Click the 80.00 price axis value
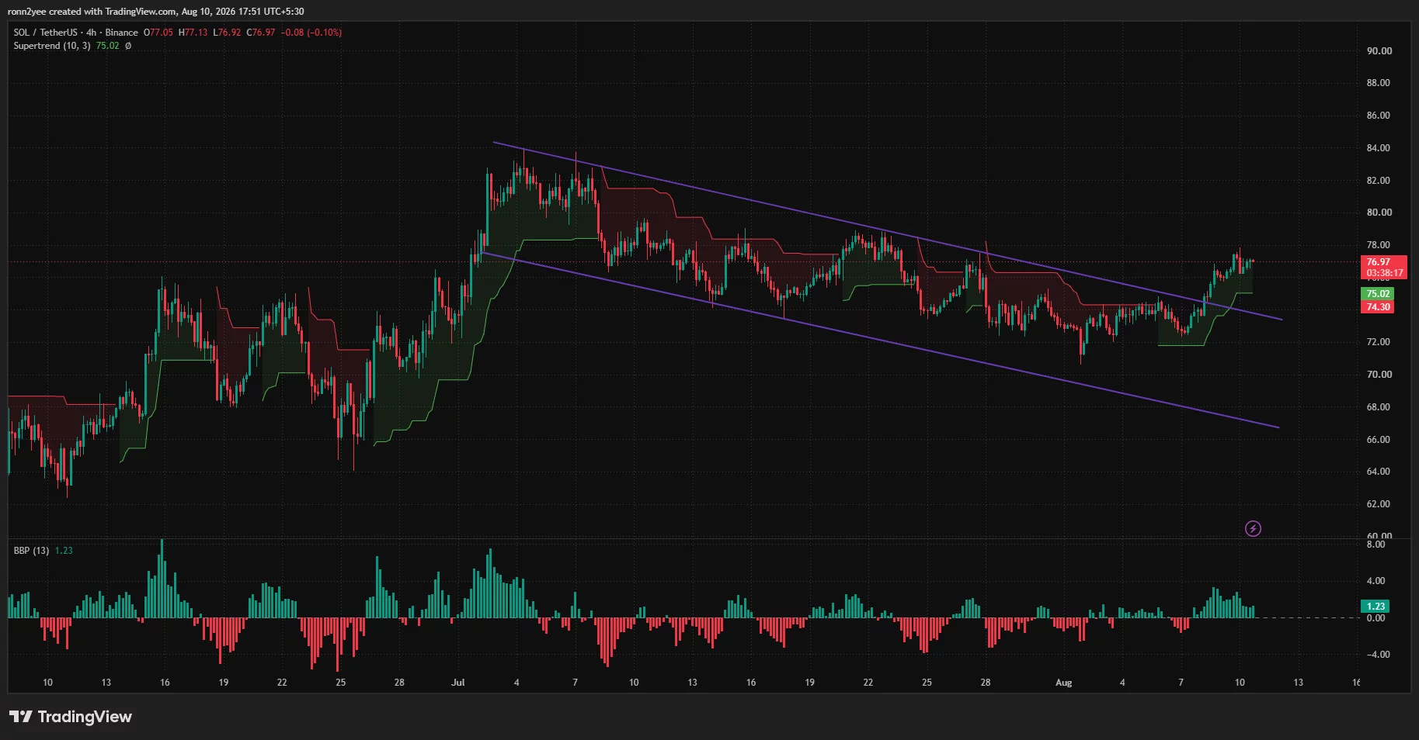The height and width of the screenshot is (740, 1419). (1379, 213)
